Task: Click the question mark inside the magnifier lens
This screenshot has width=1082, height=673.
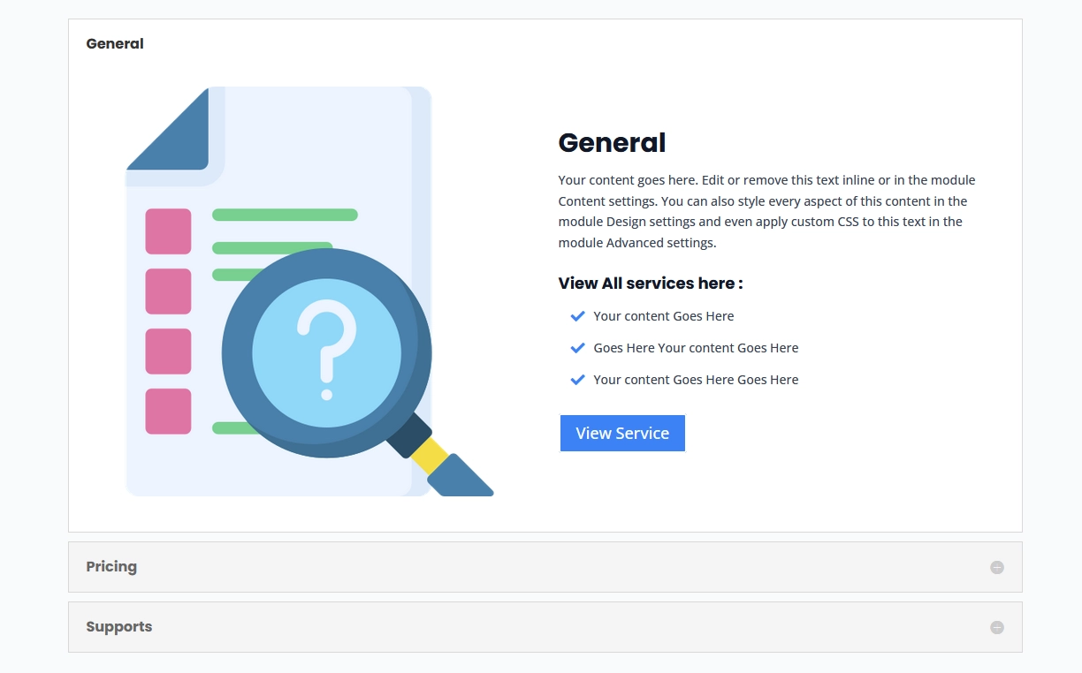Action: tap(327, 352)
